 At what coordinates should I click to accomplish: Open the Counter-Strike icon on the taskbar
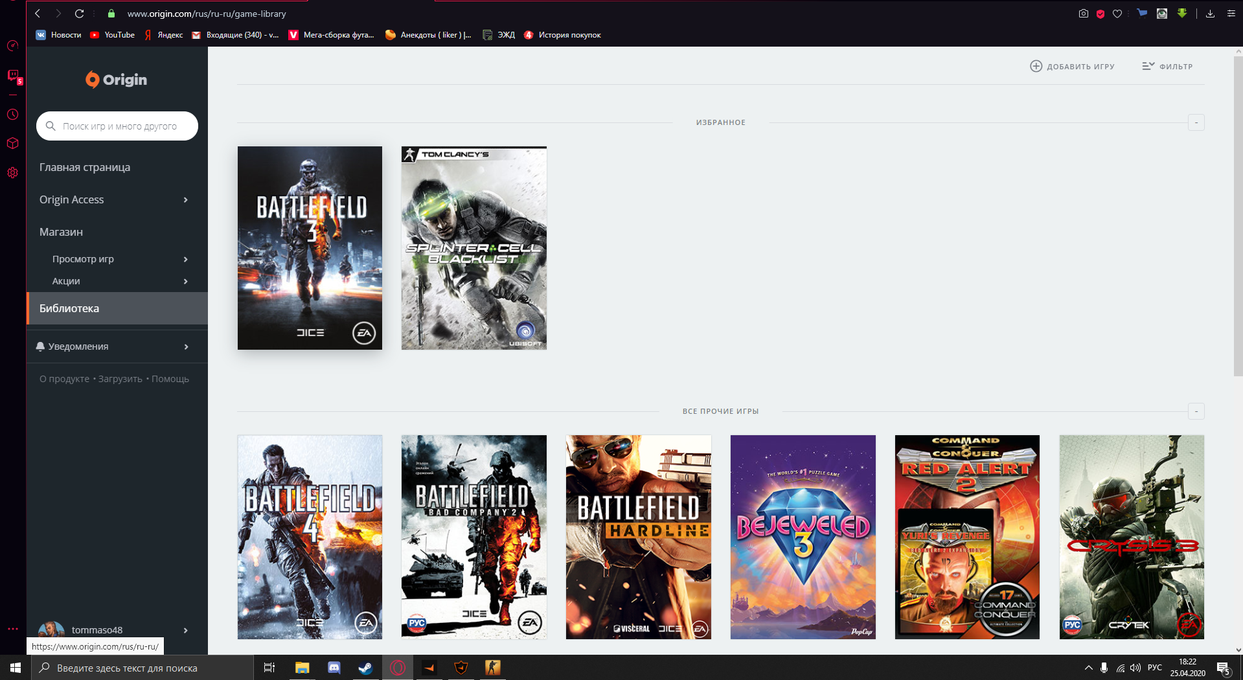click(x=493, y=668)
